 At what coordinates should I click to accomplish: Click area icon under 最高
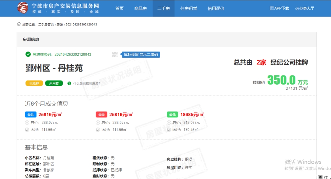tap(98, 130)
